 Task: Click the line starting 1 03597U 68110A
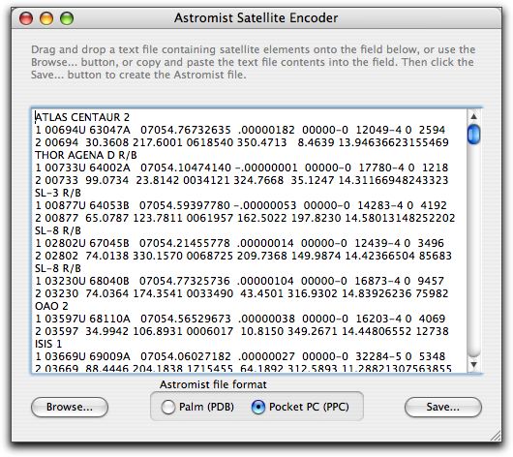click(x=240, y=319)
